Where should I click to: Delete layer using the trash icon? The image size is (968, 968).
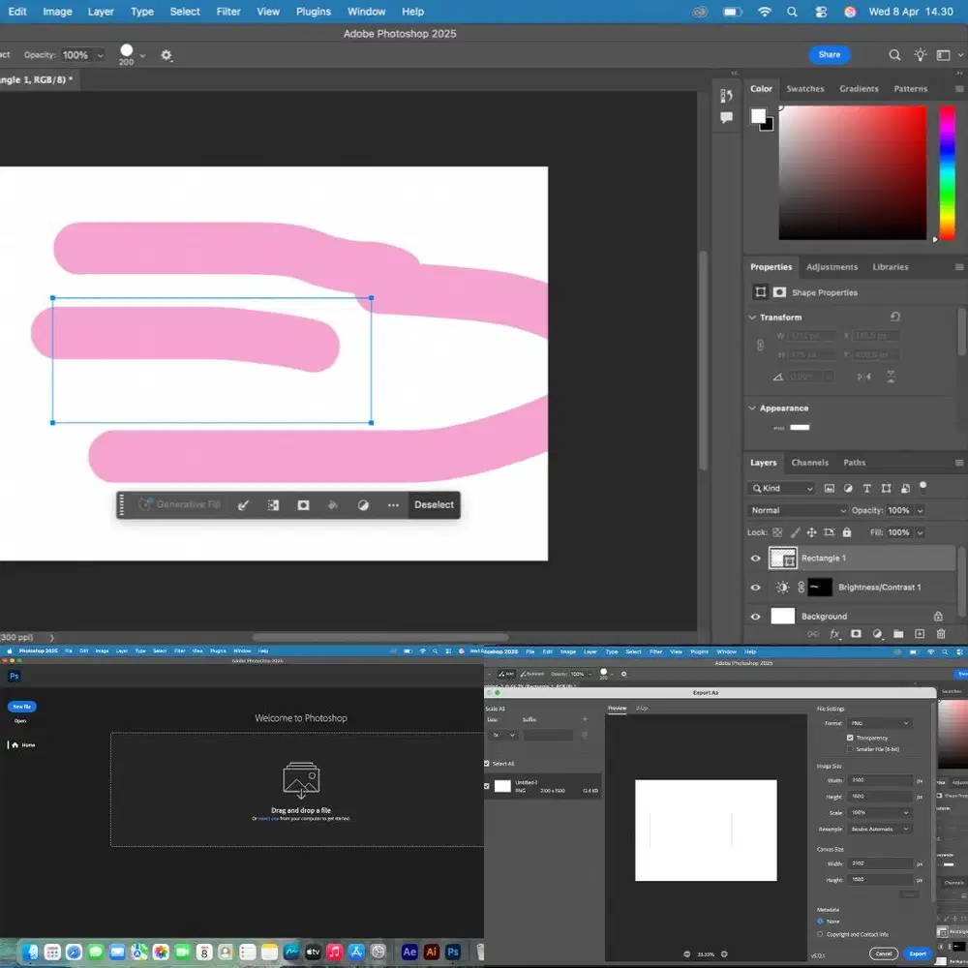point(941,634)
